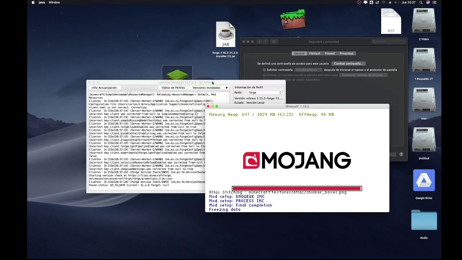462x260 pixels.
Task: Open the Perfil forge dropdown
Action: click(265, 93)
